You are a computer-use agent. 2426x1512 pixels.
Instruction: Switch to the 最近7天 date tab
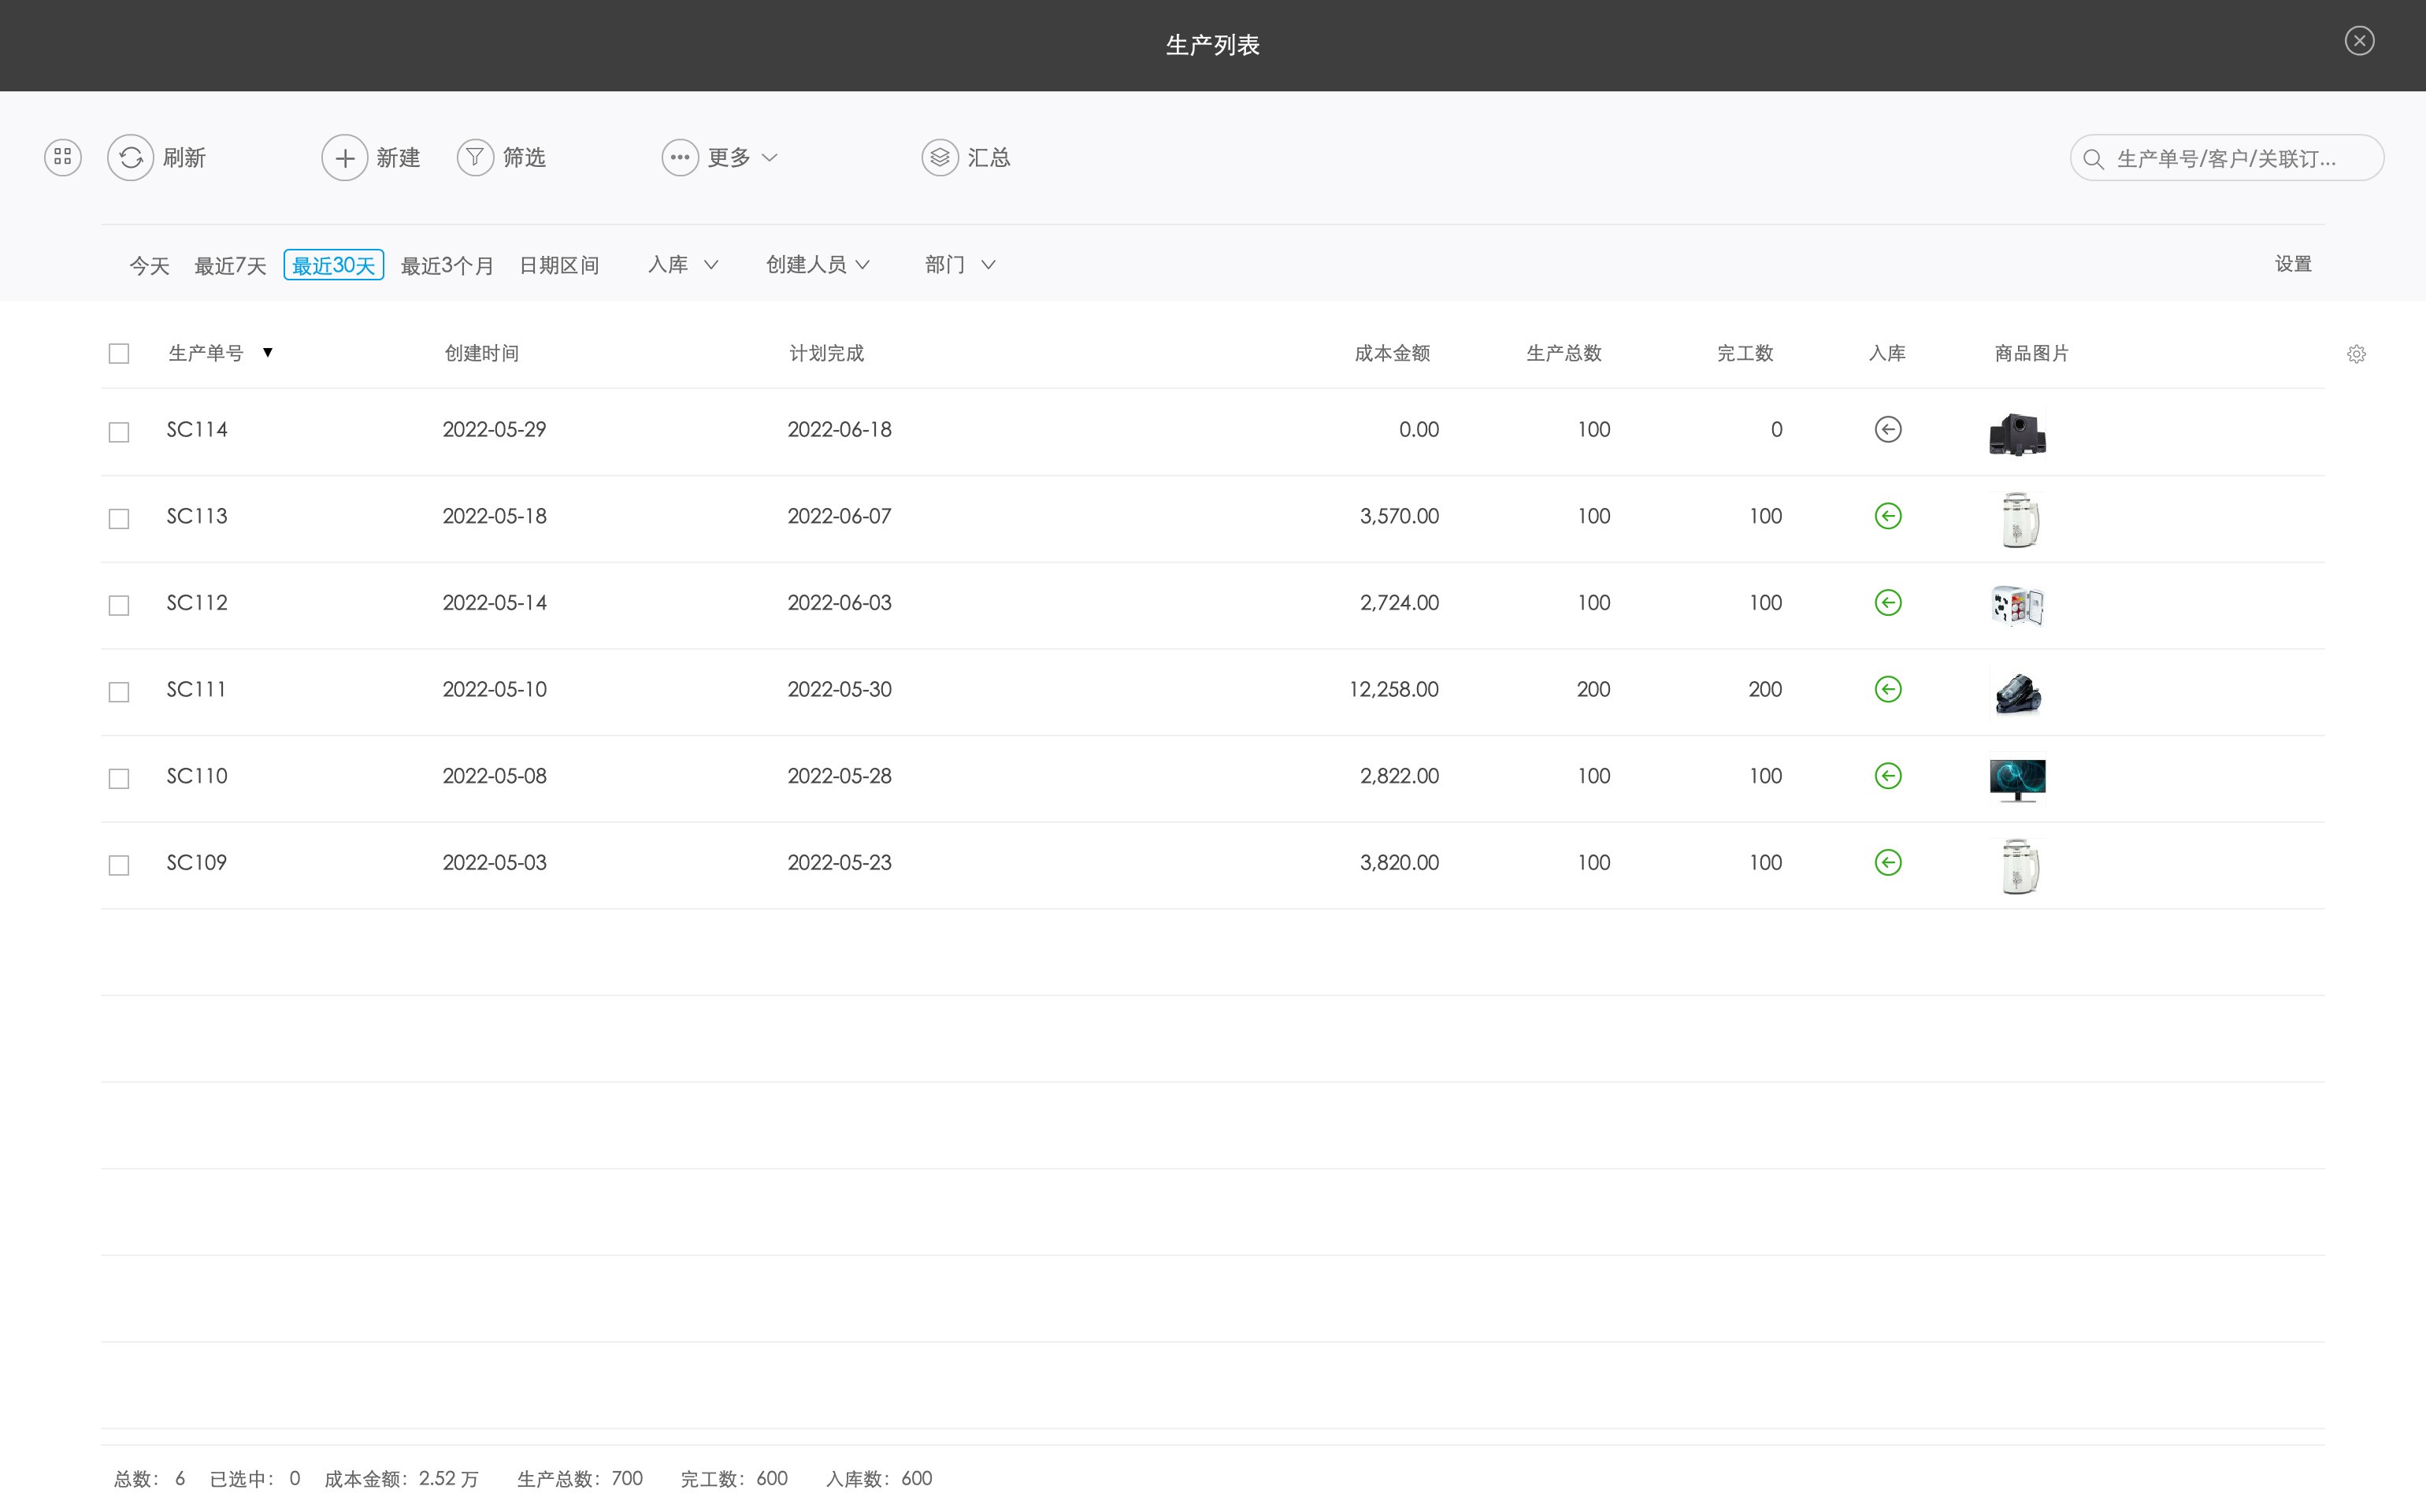click(230, 266)
